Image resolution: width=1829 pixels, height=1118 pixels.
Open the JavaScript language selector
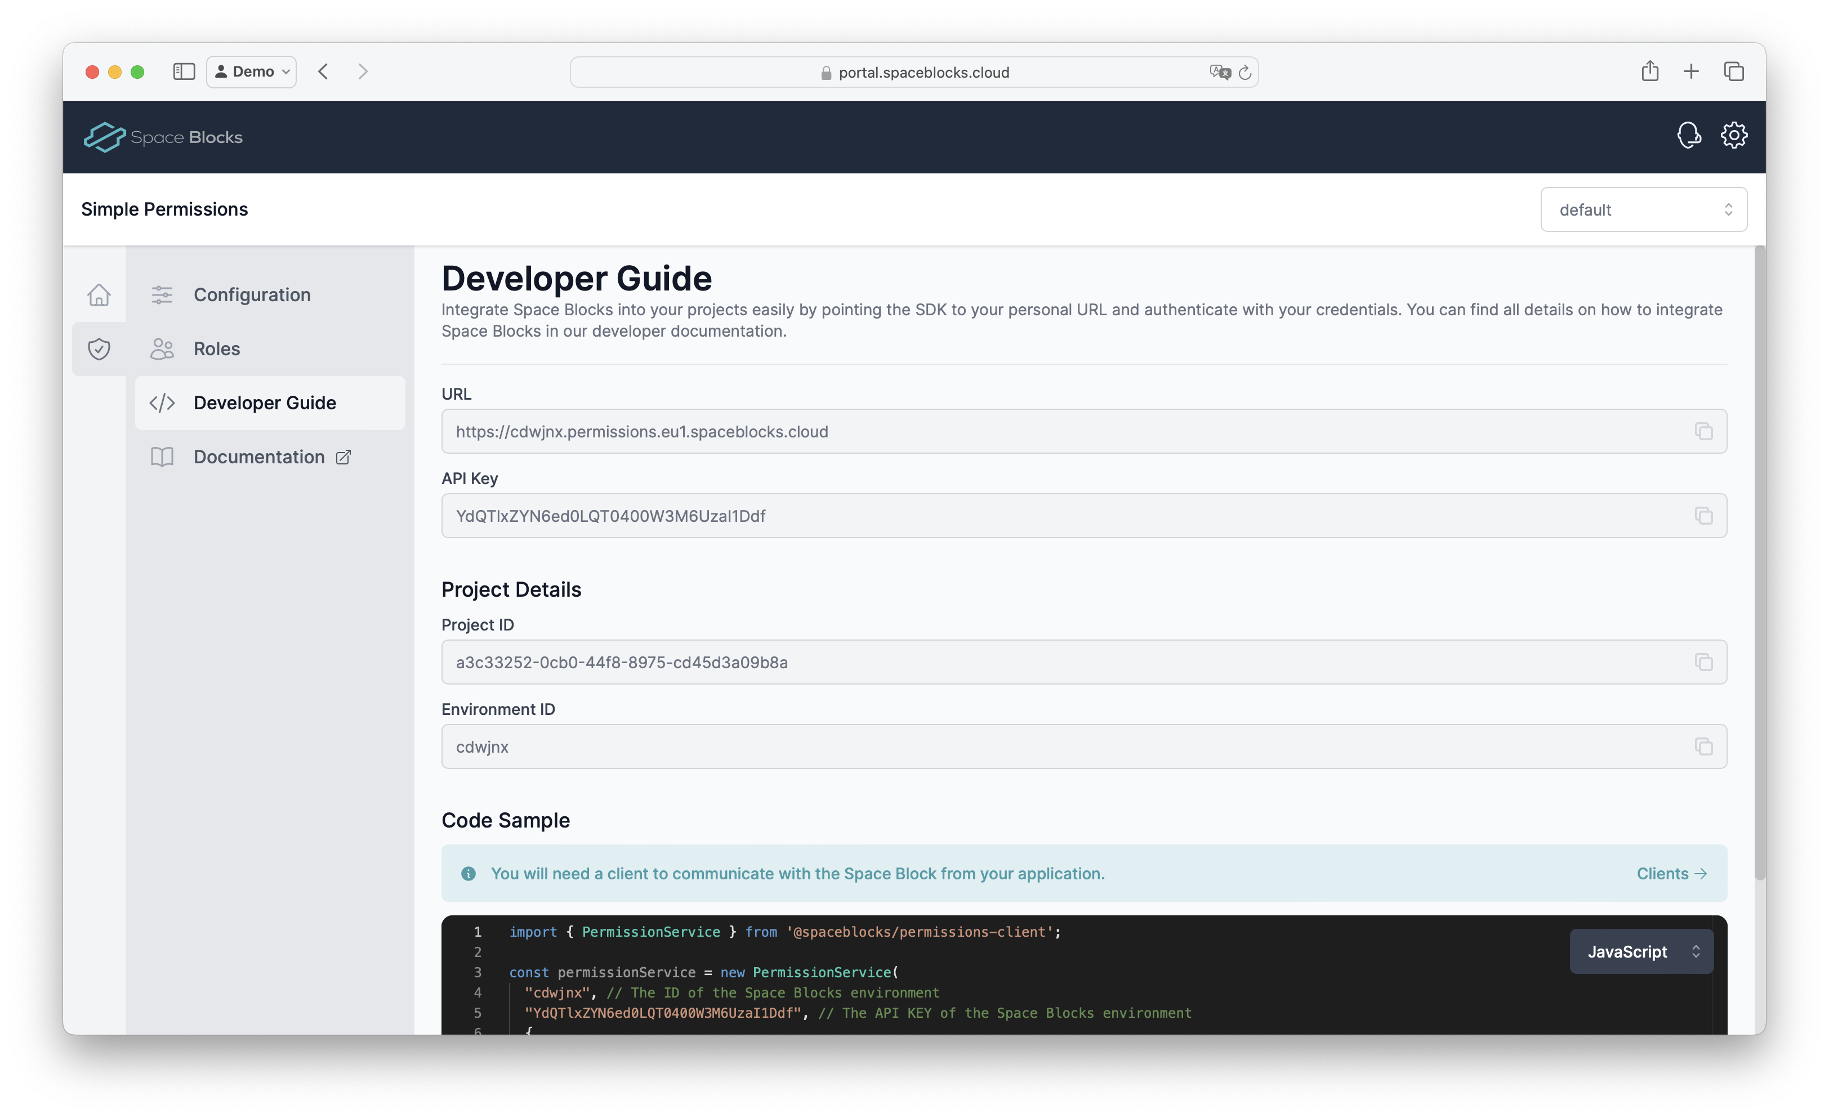click(1641, 952)
